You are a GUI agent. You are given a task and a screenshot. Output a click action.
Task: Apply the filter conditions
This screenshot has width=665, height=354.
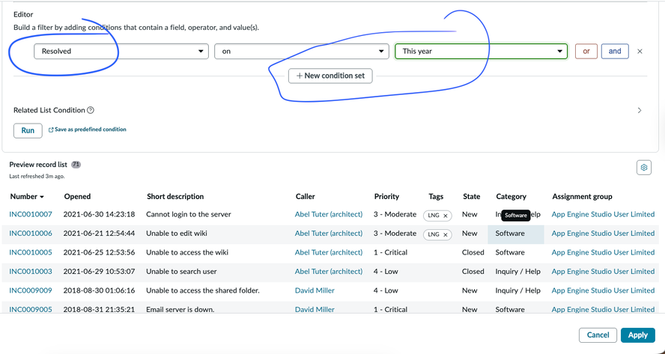point(637,335)
